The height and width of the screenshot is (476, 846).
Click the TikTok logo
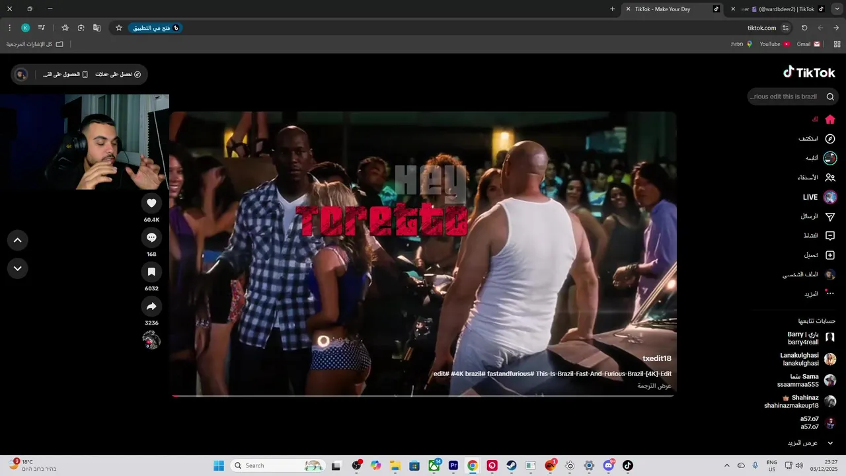(x=809, y=72)
